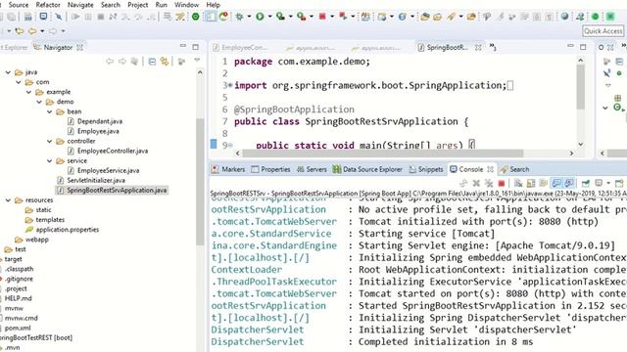Toggle Show Console on standard out change
The image size is (627, 352).
[x=556, y=183]
